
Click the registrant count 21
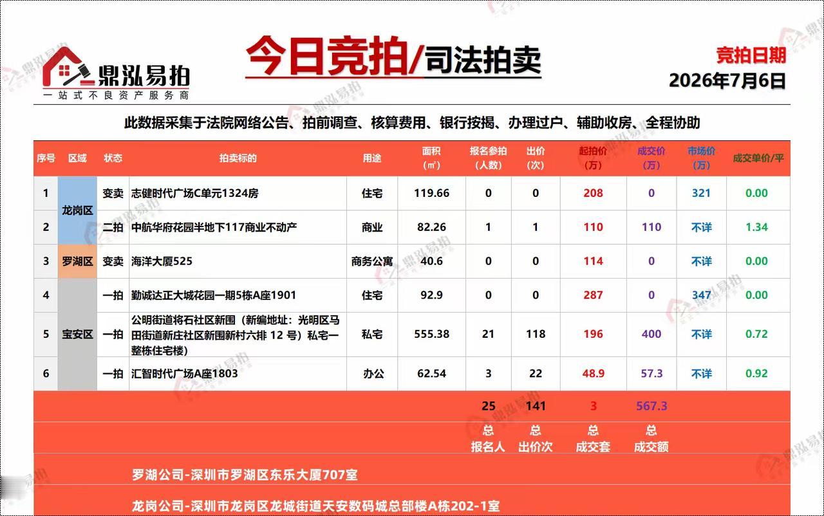pos(488,335)
